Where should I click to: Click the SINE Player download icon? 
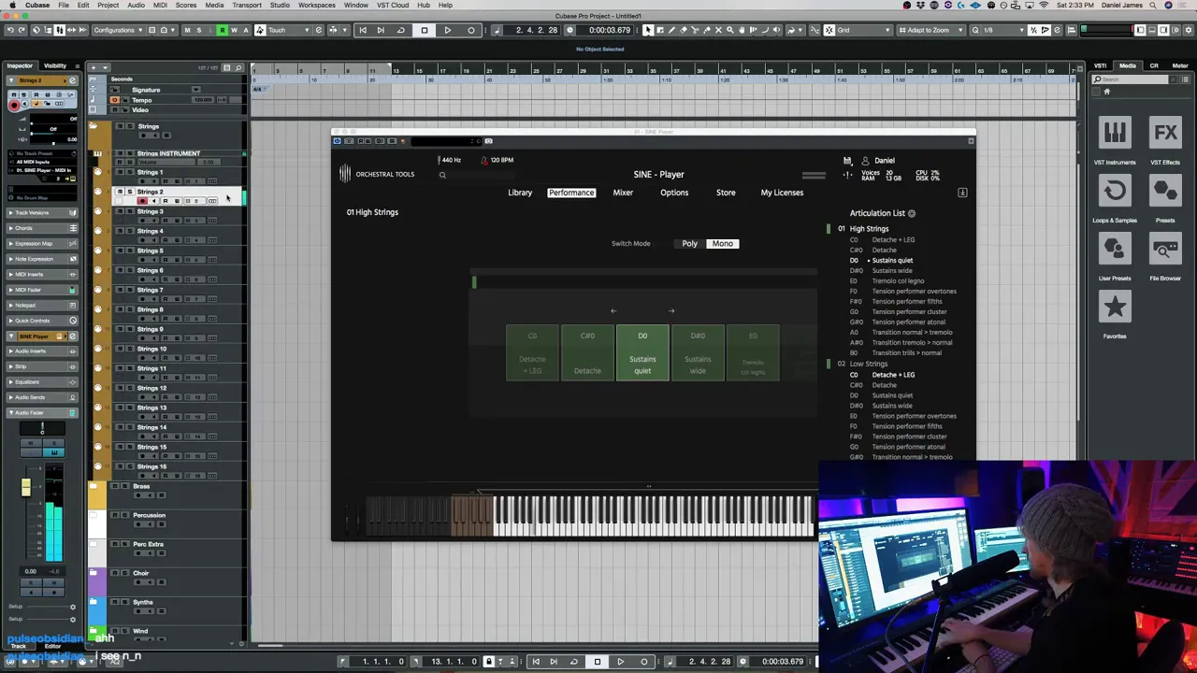click(962, 193)
